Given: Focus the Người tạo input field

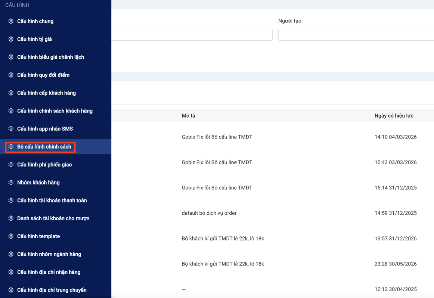Looking at the screenshot, I should tap(356, 35).
